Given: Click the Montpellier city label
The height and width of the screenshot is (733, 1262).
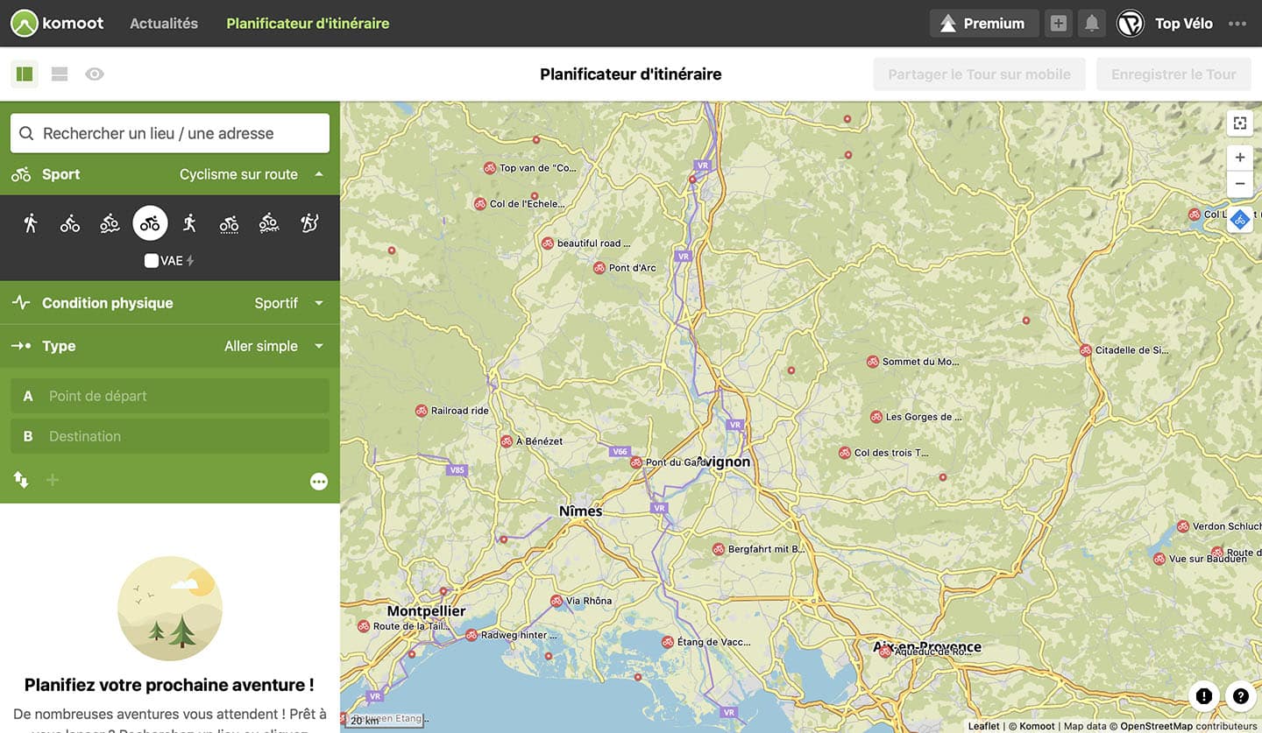Looking at the screenshot, I should (x=427, y=611).
